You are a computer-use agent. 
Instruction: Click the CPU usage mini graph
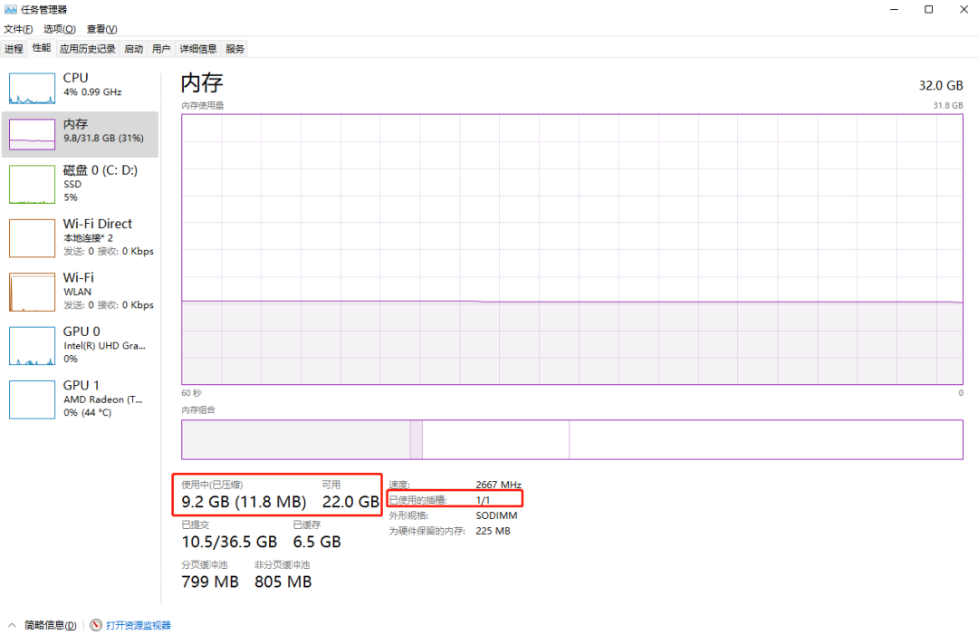click(x=32, y=89)
